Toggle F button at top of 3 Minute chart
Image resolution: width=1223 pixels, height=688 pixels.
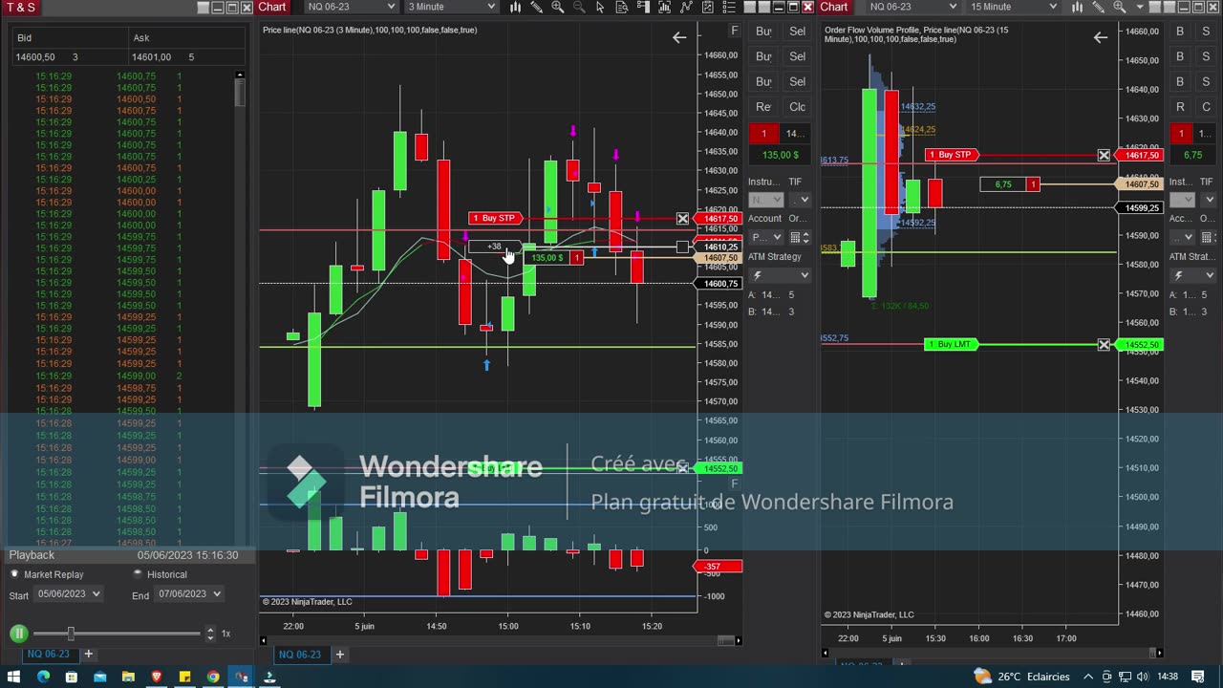click(734, 31)
